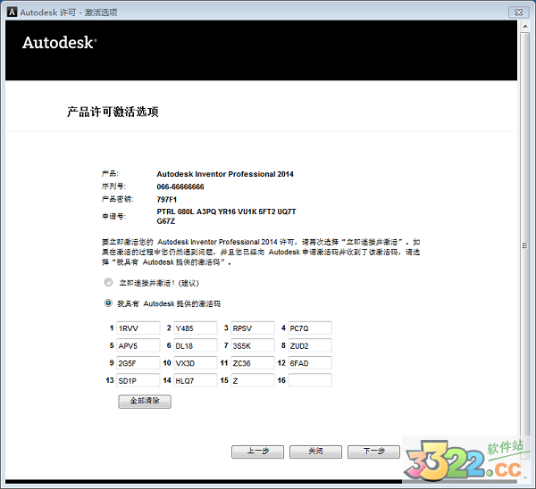Close the Autodesk license window
The width and height of the screenshot is (536, 489).
[518, 12]
